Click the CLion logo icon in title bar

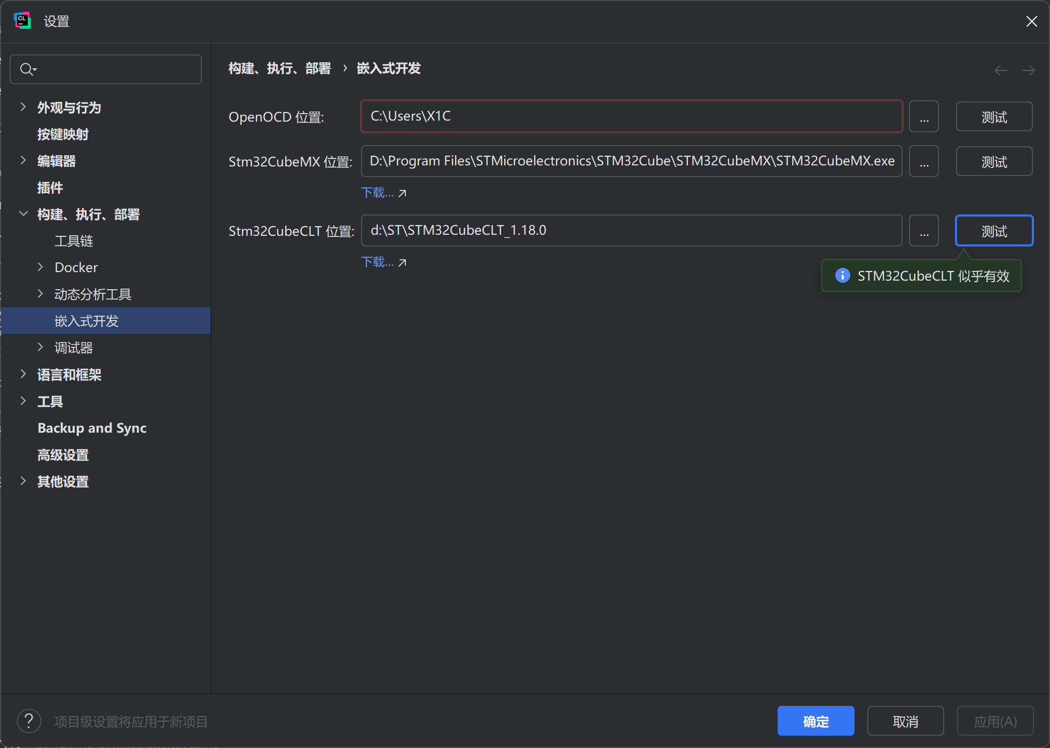[22, 21]
